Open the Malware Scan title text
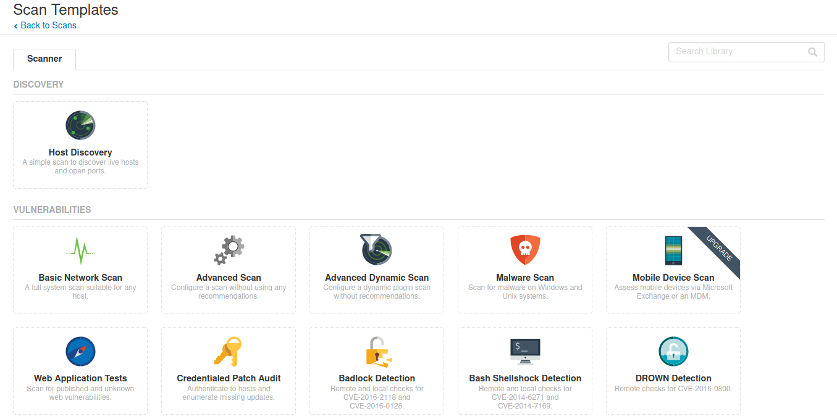This screenshot has width=837, height=419. [x=525, y=278]
